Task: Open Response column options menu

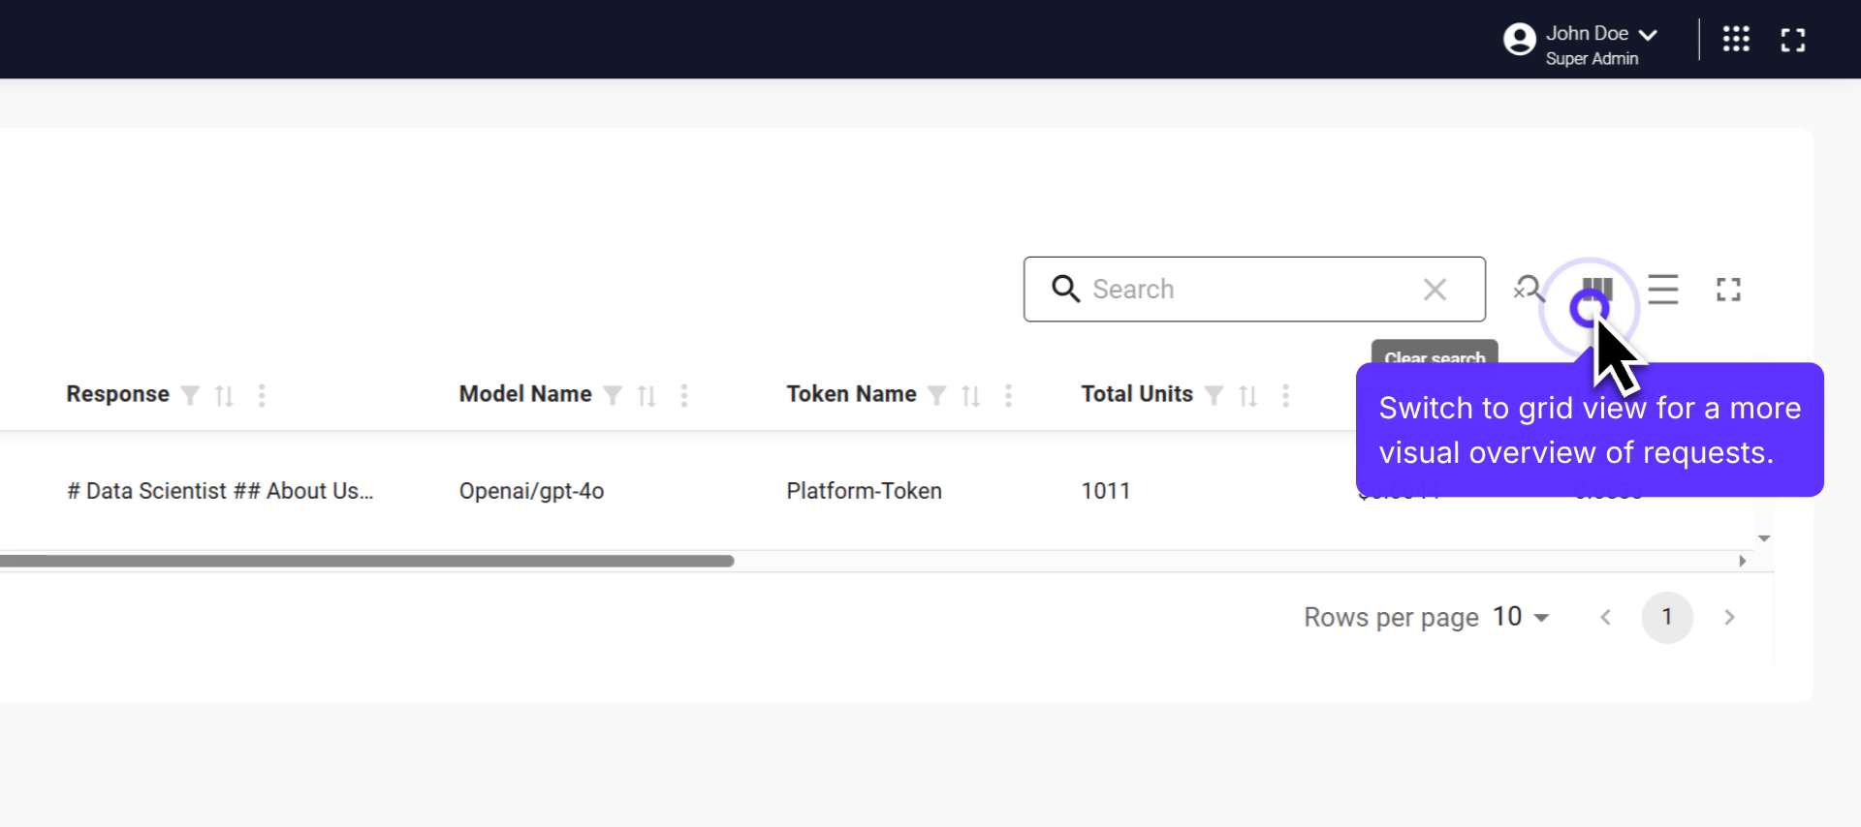Action: click(262, 395)
